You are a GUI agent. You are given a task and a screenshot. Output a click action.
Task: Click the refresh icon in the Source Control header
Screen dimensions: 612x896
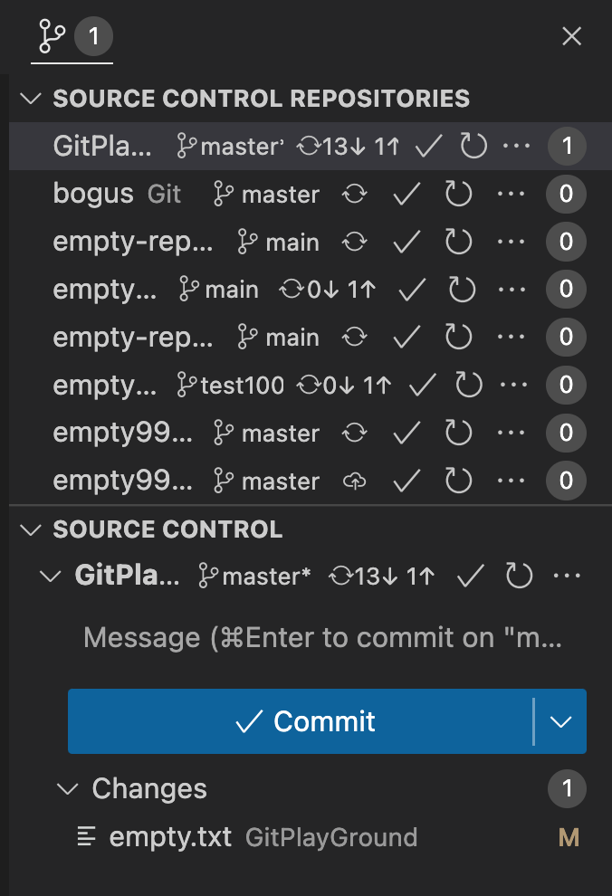pyautogui.click(x=519, y=576)
